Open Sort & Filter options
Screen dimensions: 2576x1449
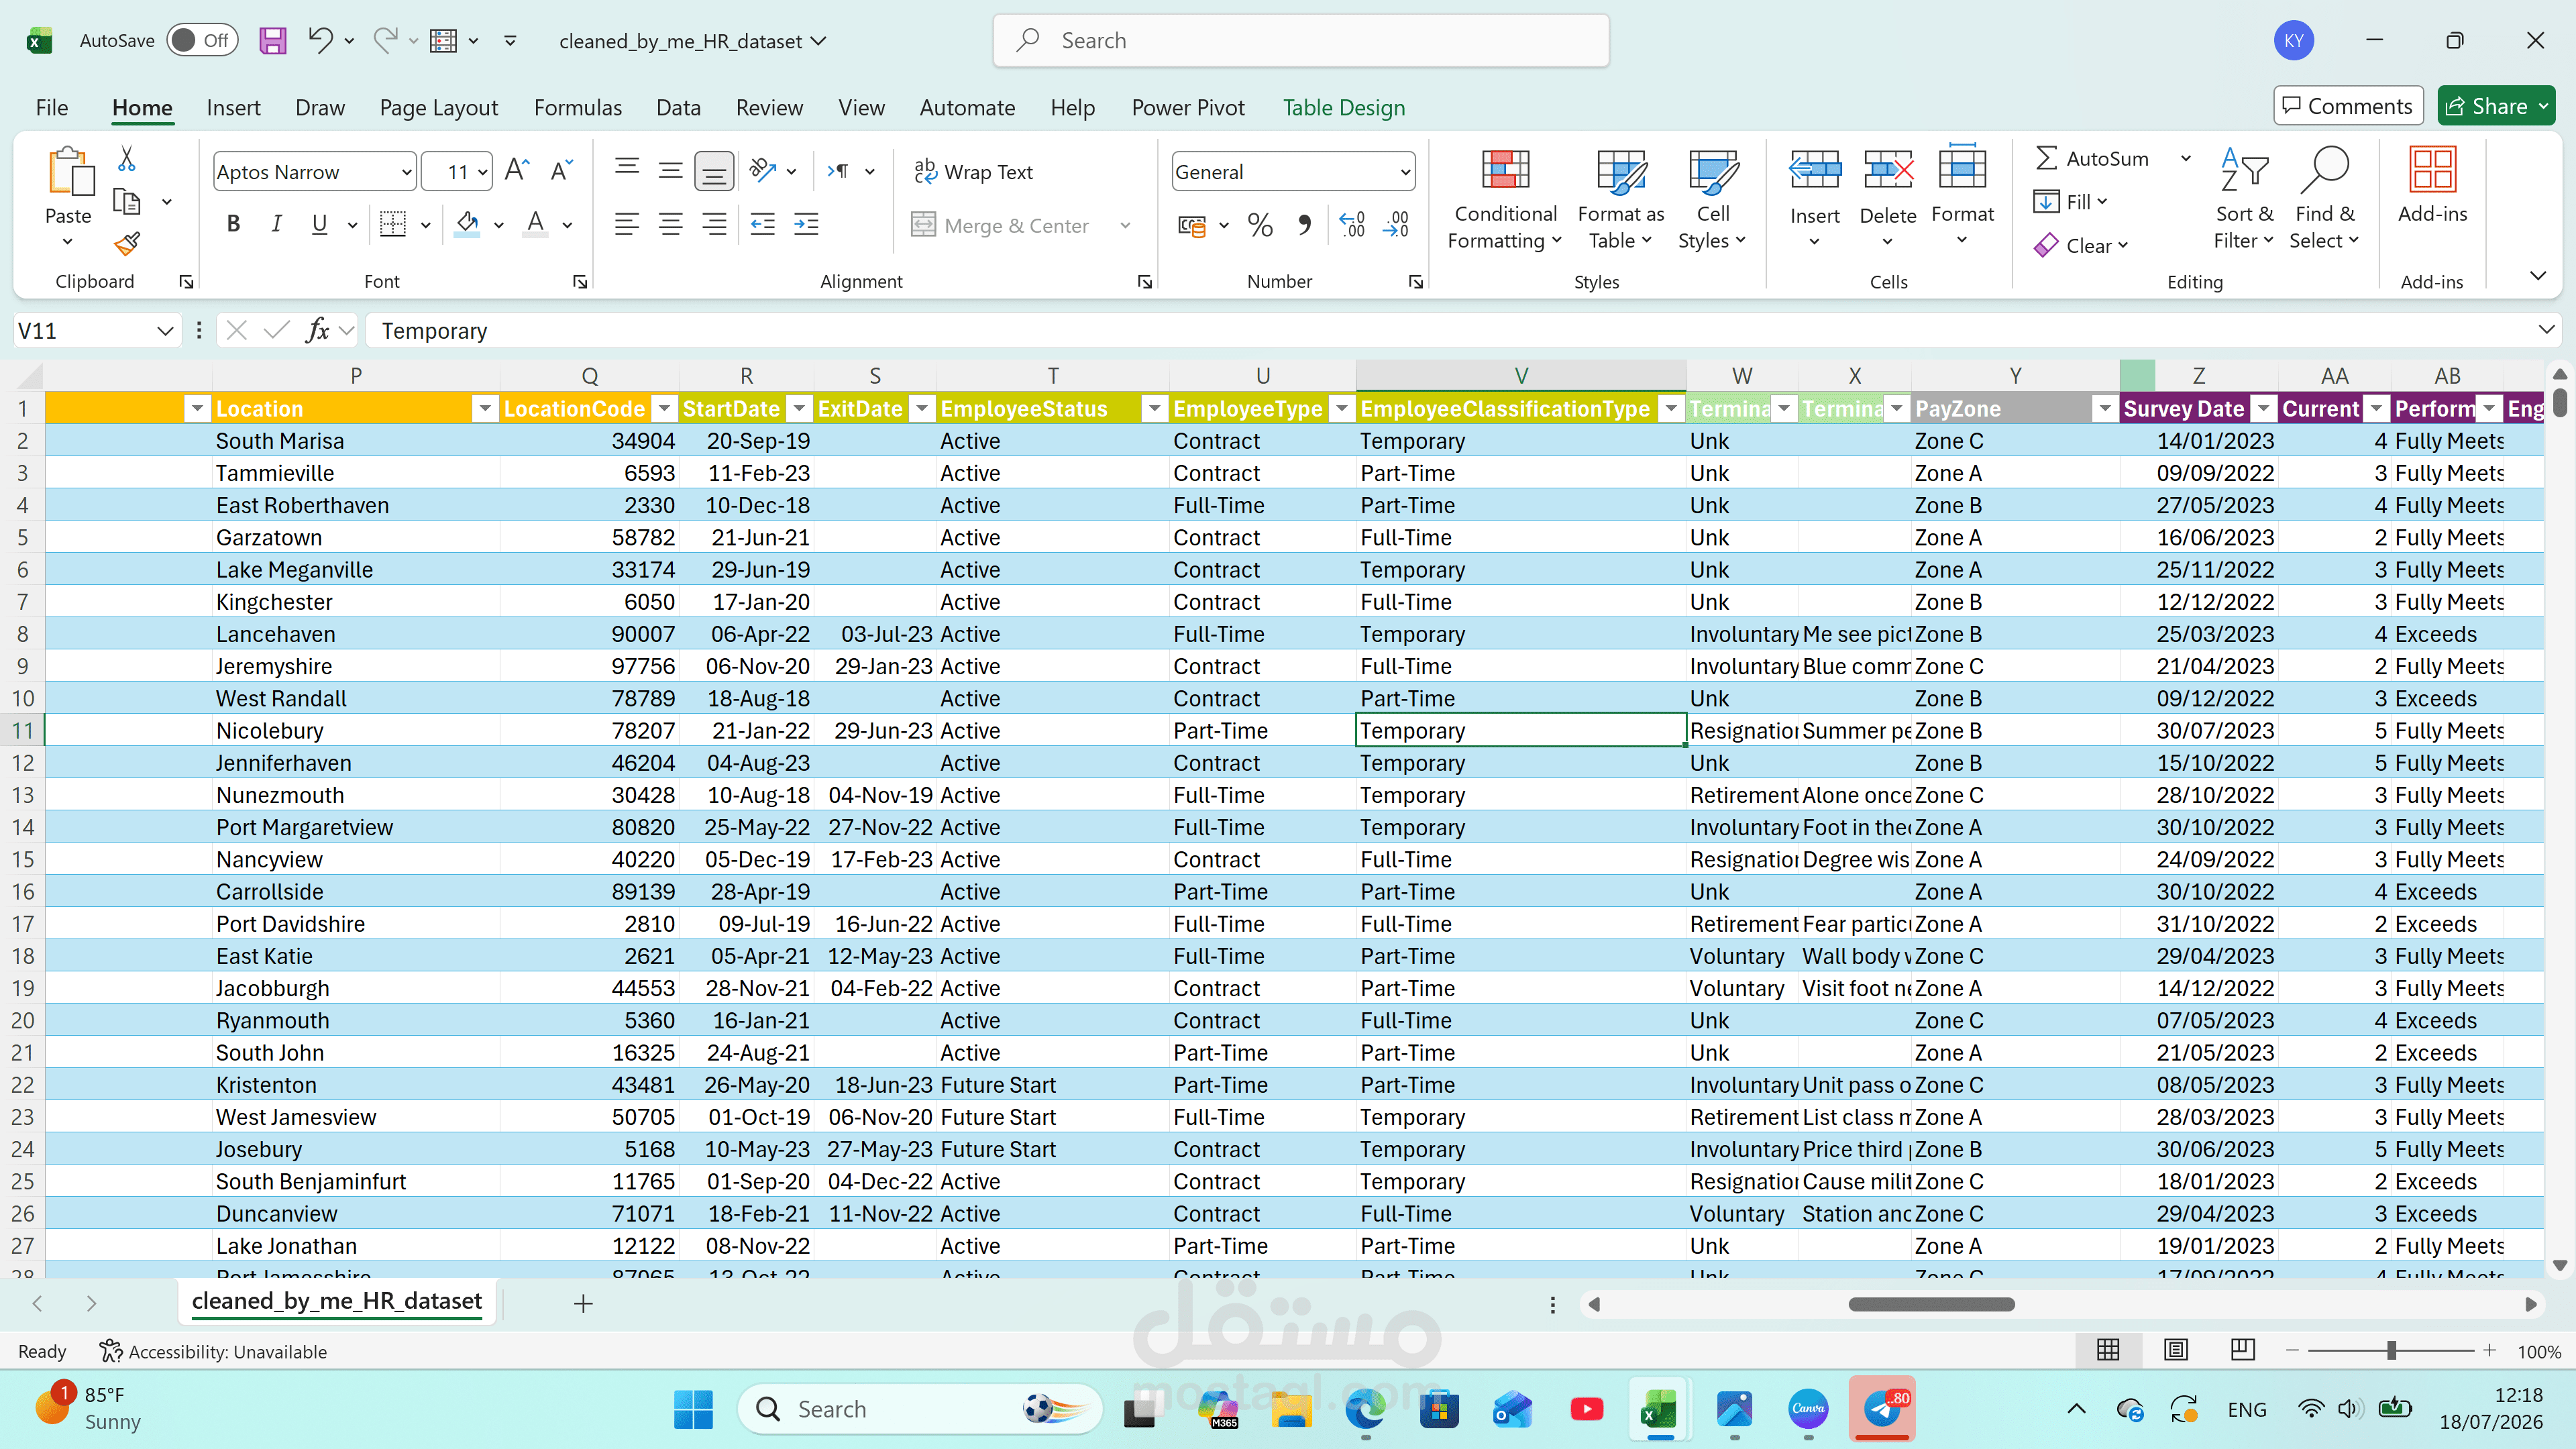(2244, 200)
